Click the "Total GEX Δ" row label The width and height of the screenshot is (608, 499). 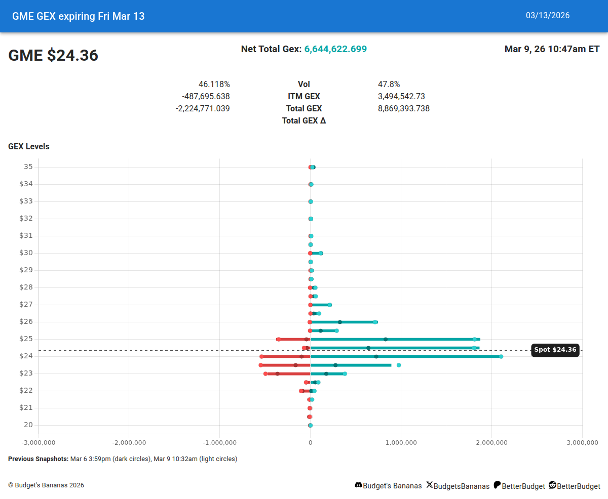point(304,120)
